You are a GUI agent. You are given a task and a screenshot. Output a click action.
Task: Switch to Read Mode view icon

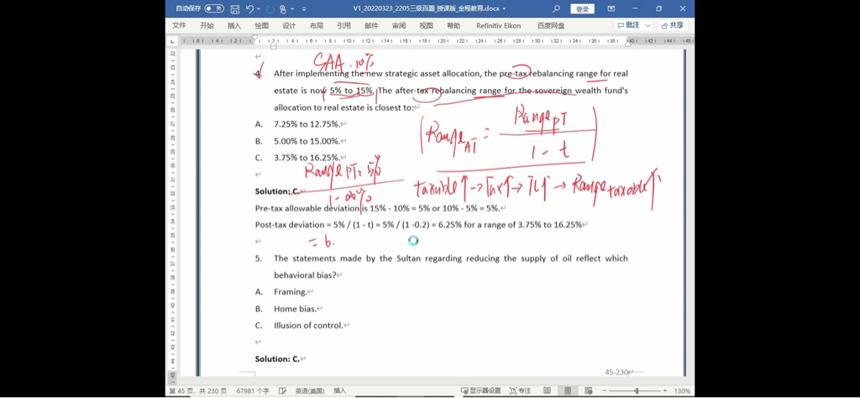548,390
